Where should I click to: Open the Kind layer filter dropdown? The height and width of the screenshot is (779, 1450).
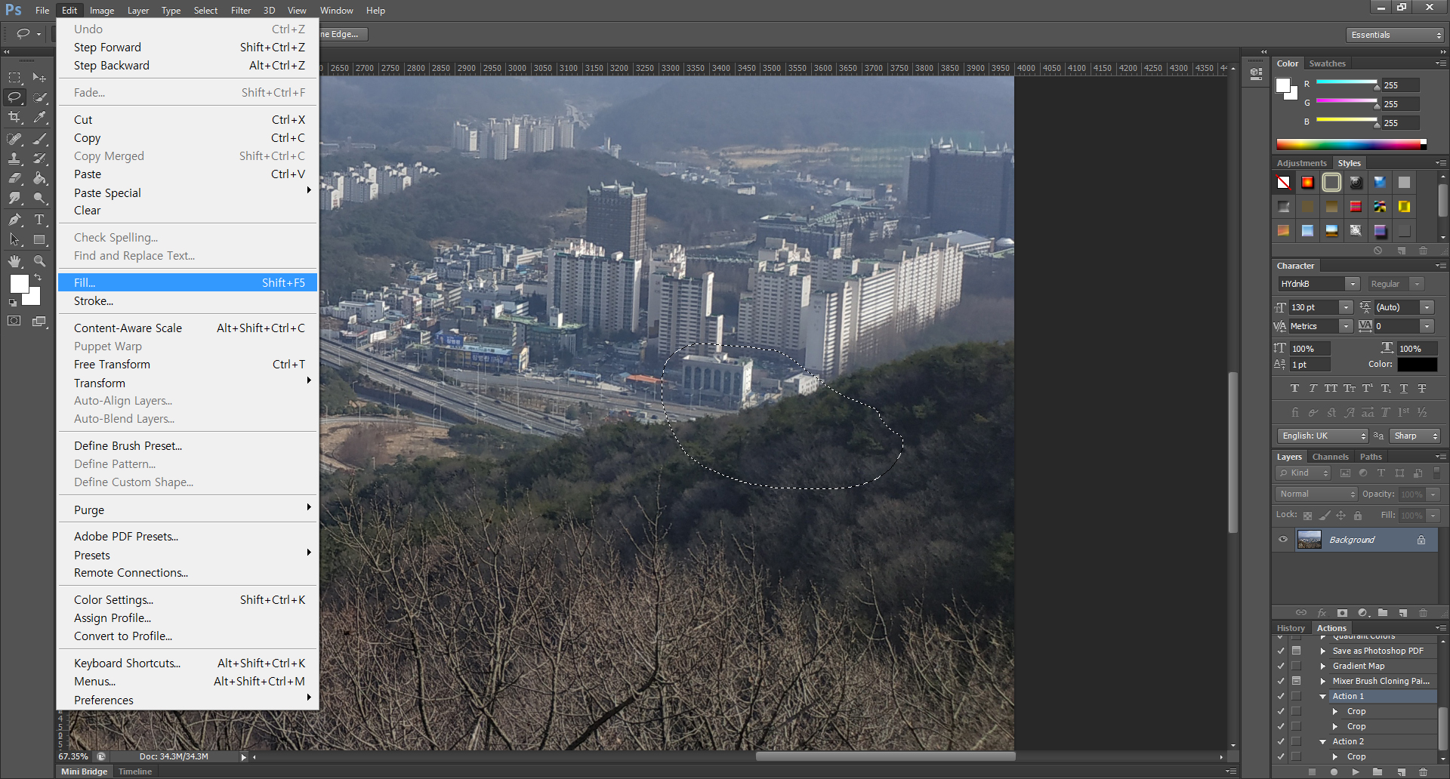coord(1303,473)
